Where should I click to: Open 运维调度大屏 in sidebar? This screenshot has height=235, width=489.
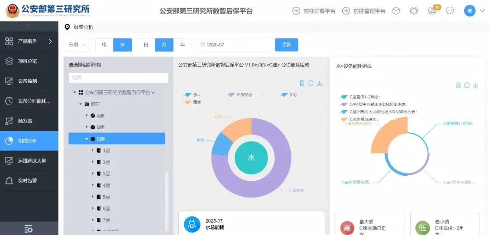pos(29,160)
